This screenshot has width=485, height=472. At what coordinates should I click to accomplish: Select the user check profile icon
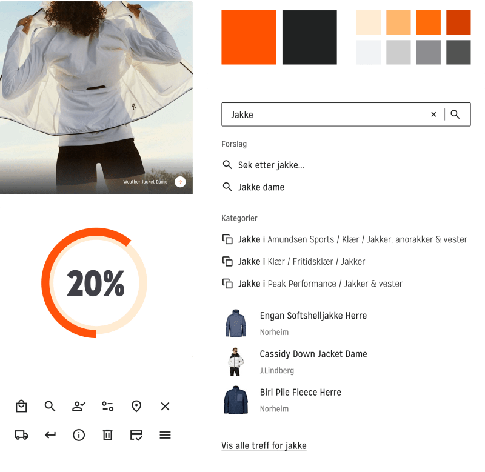(79, 406)
